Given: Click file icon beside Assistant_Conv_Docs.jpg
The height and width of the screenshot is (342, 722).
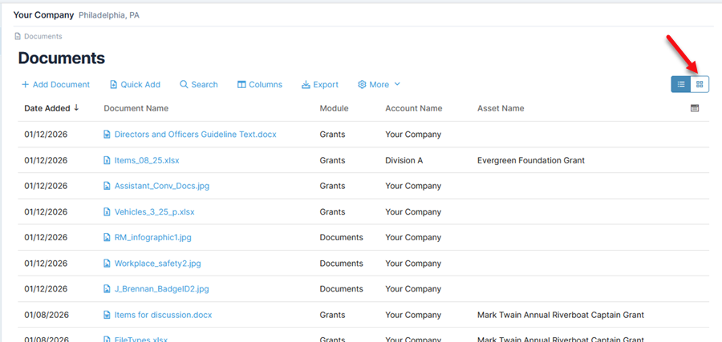Looking at the screenshot, I should [107, 186].
